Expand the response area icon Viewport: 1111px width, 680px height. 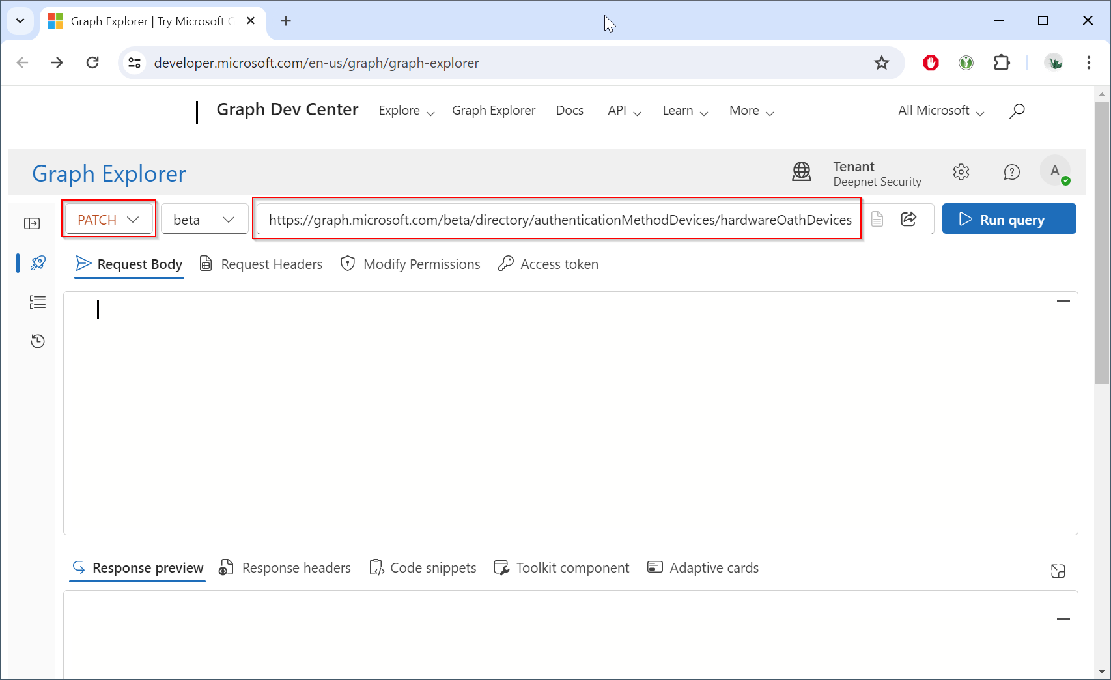1058,571
